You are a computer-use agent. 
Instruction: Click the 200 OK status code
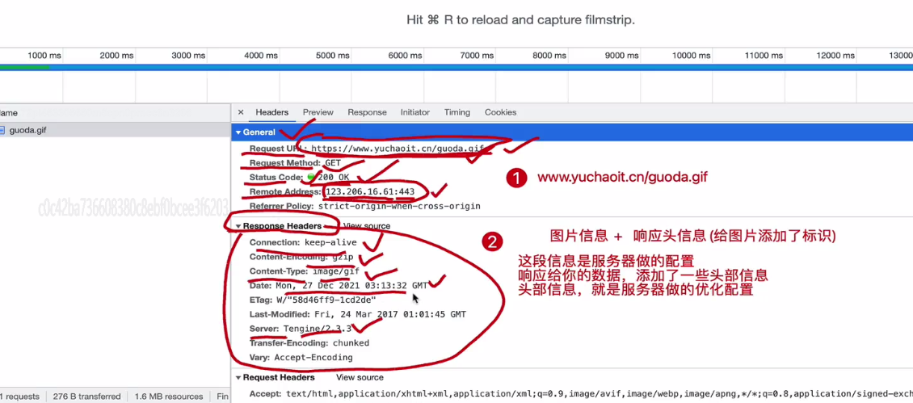[x=335, y=177]
